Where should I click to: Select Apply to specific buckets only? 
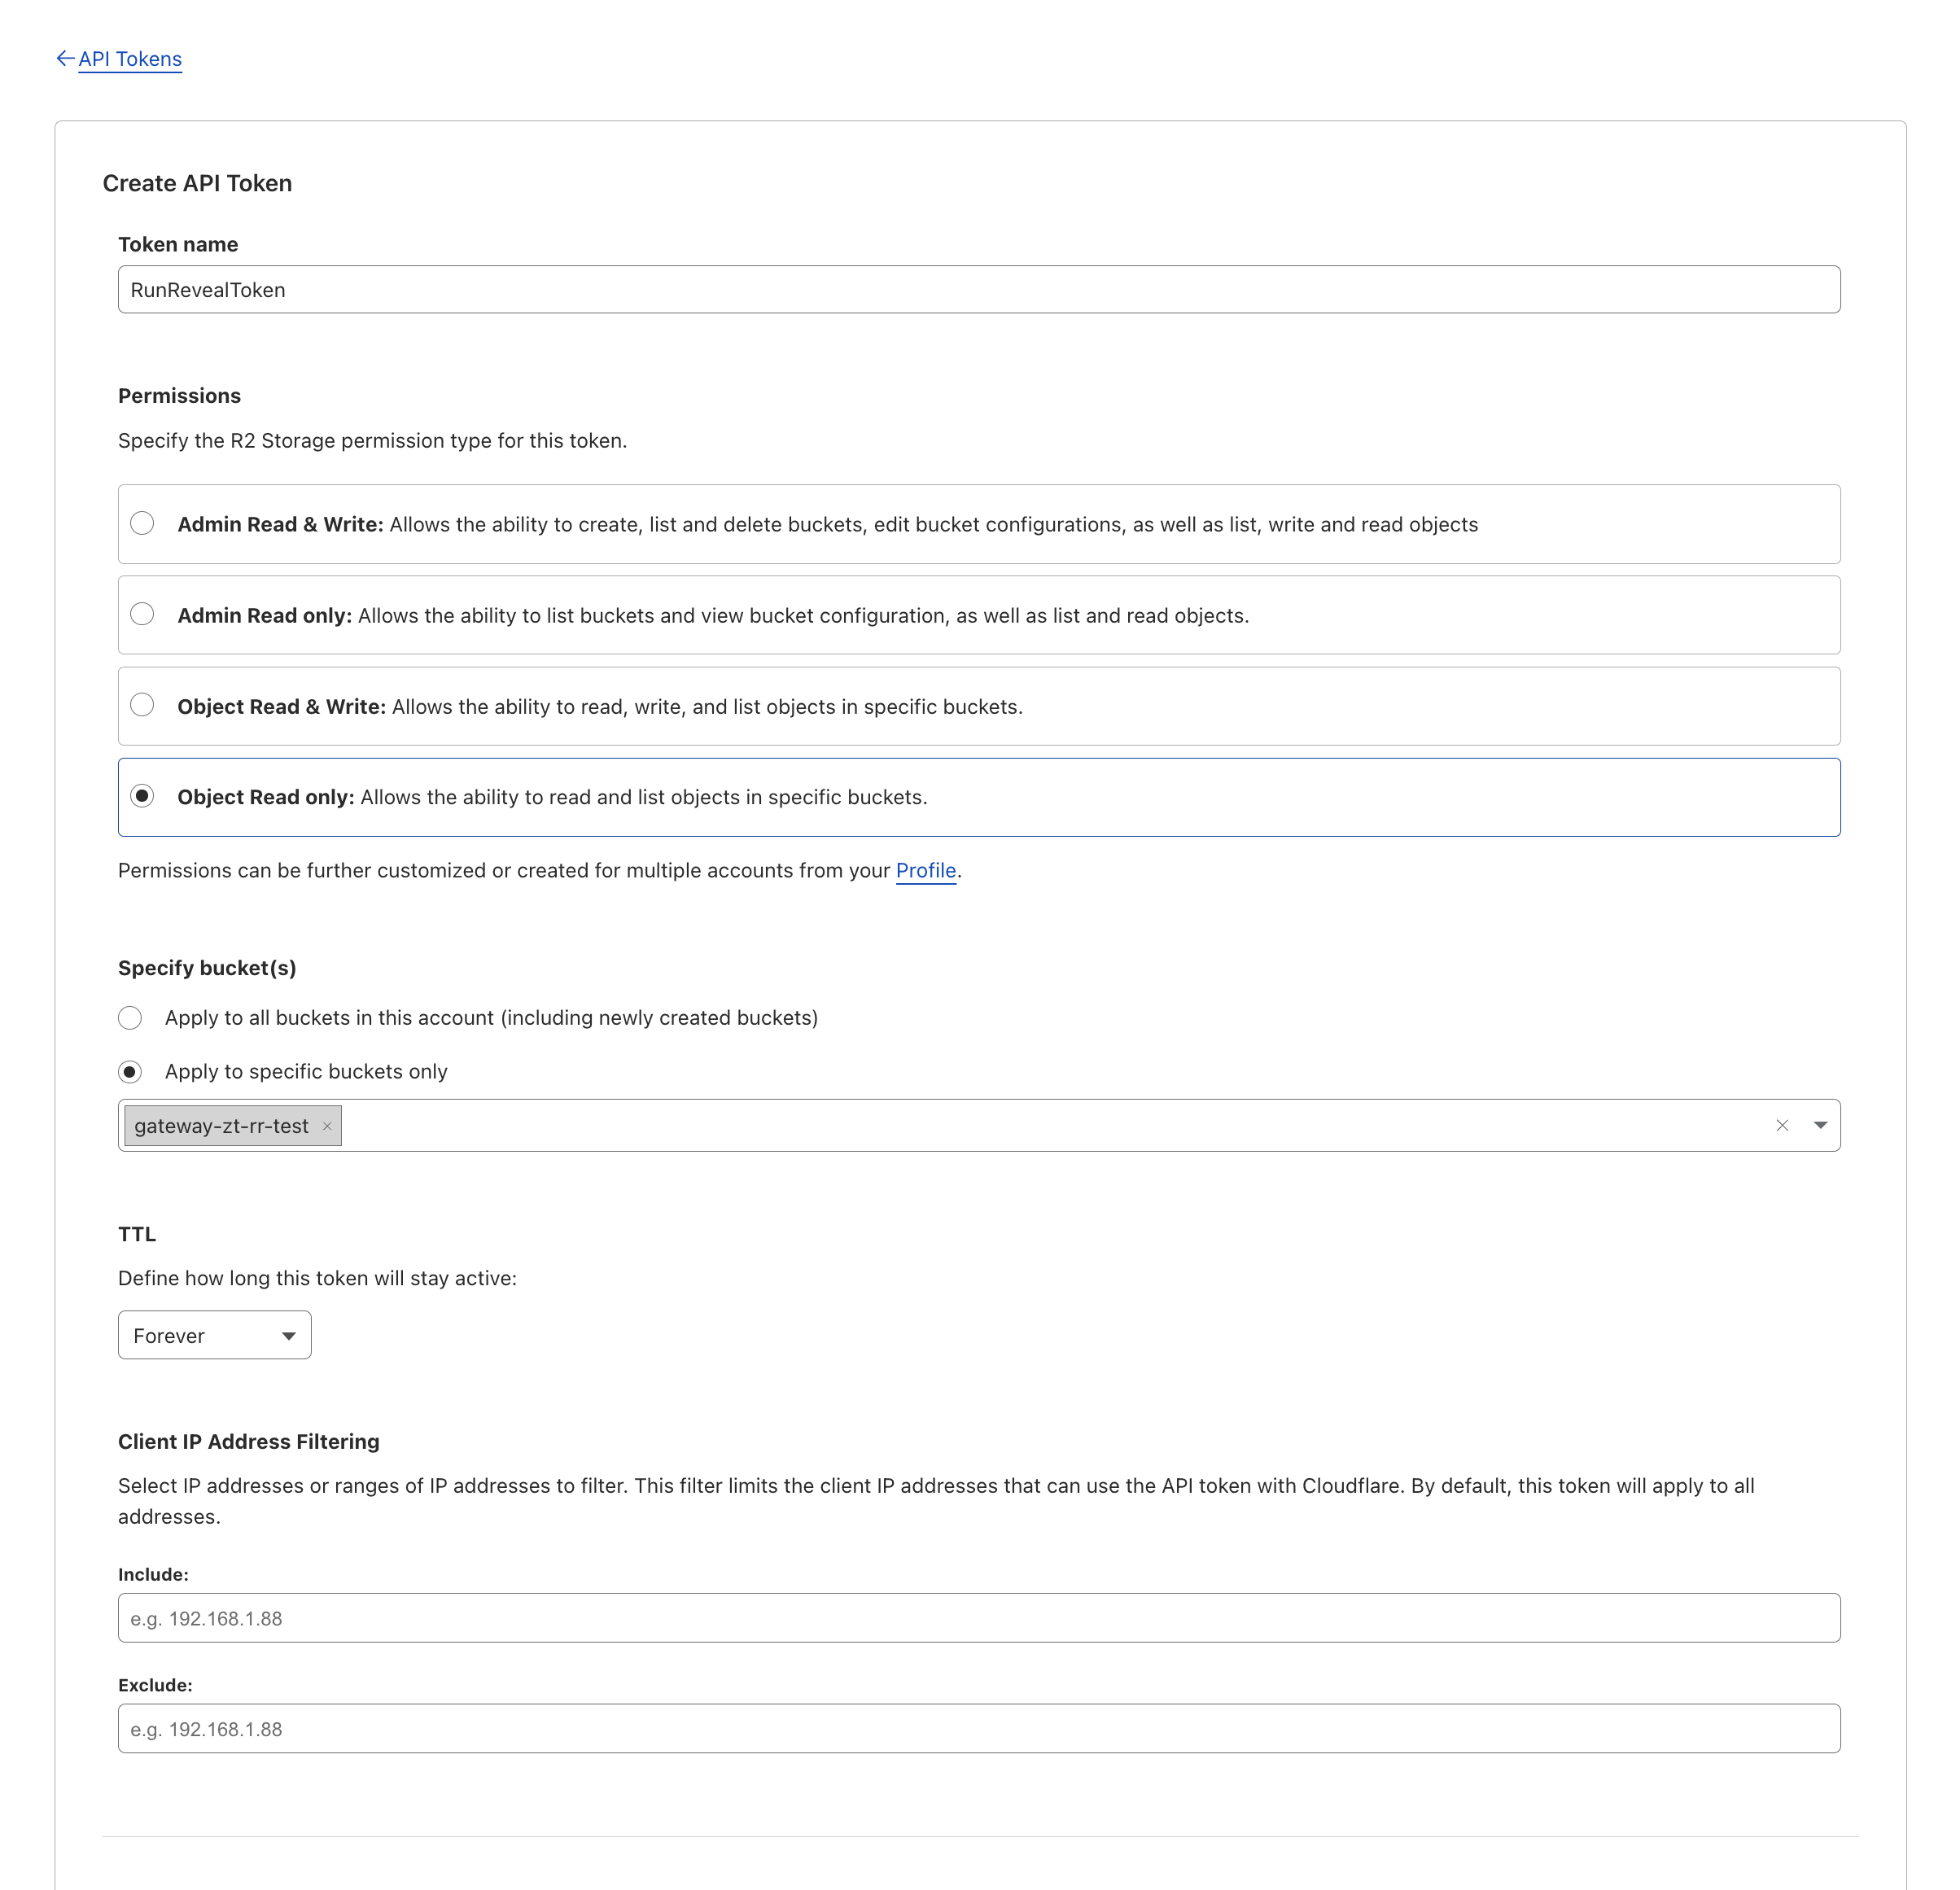coord(130,1072)
